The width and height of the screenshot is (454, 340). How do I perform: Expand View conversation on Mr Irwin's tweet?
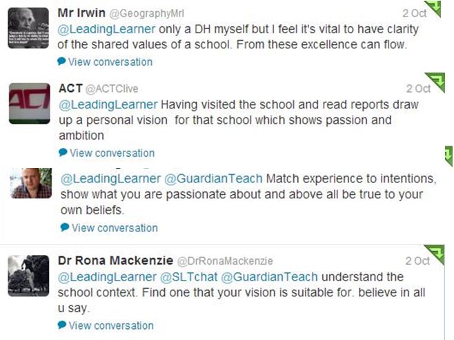[110, 62]
